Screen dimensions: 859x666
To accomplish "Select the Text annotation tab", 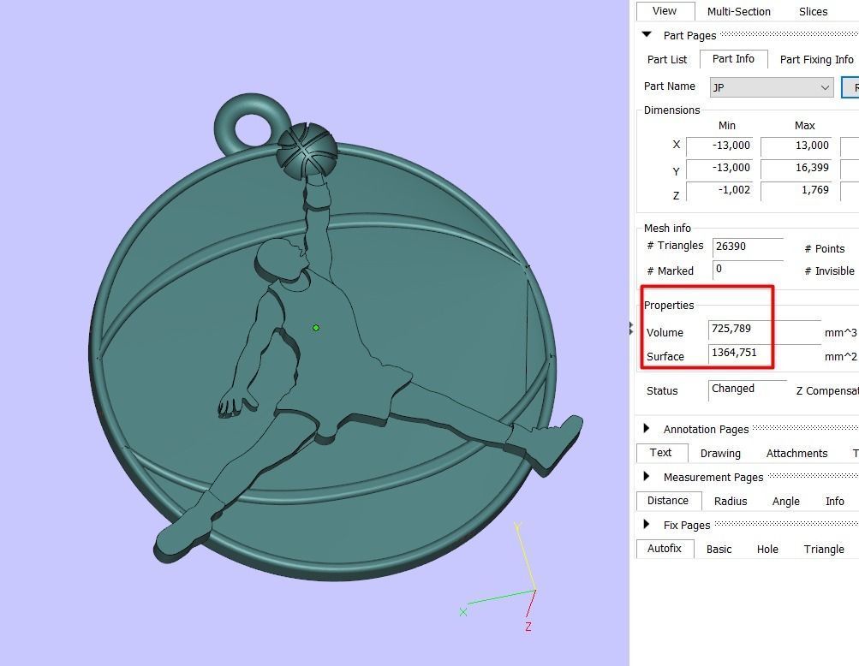I will (661, 452).
